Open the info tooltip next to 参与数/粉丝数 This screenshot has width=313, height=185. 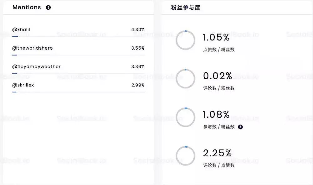[x=240, y=127]
